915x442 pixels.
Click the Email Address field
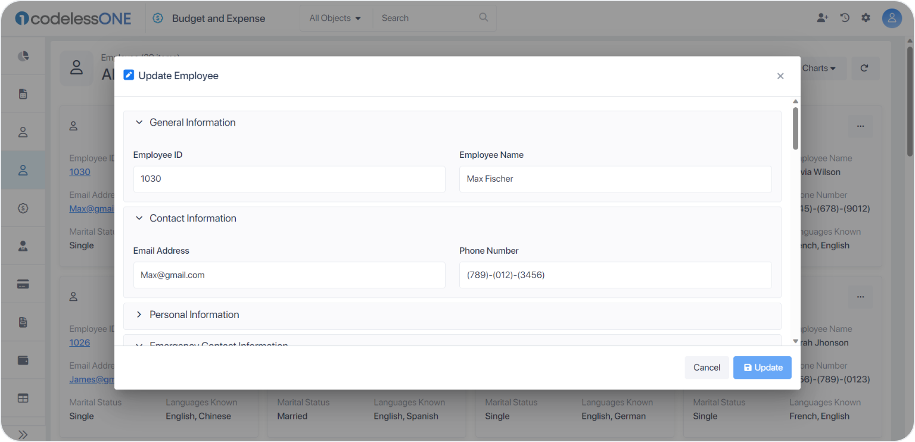tap(290, 275)
